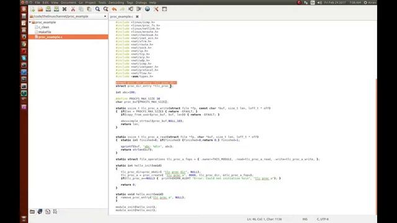Click the Indent toolbar icon

[139, 9]
